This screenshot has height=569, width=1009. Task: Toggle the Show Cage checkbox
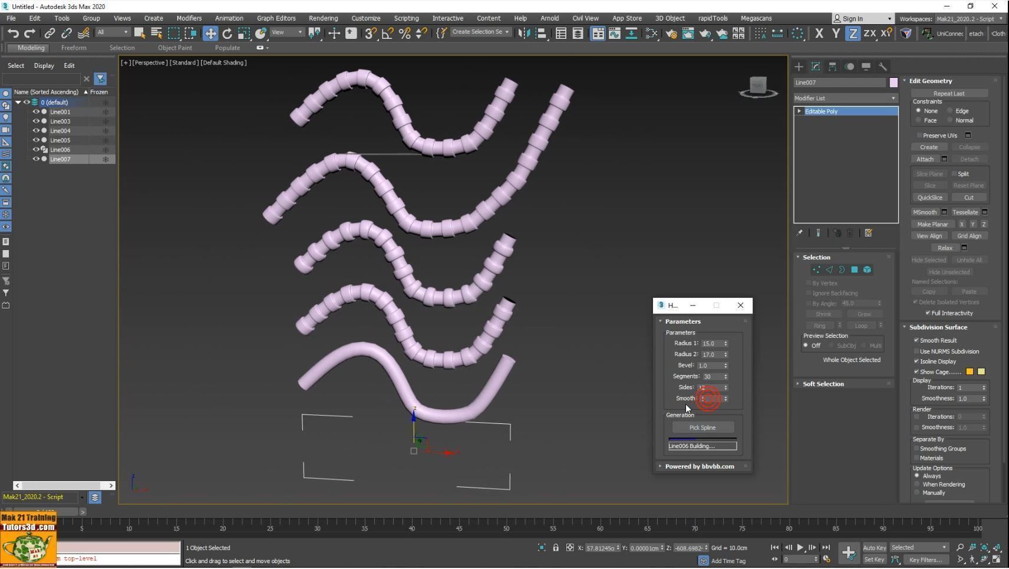tap(916, 372)
